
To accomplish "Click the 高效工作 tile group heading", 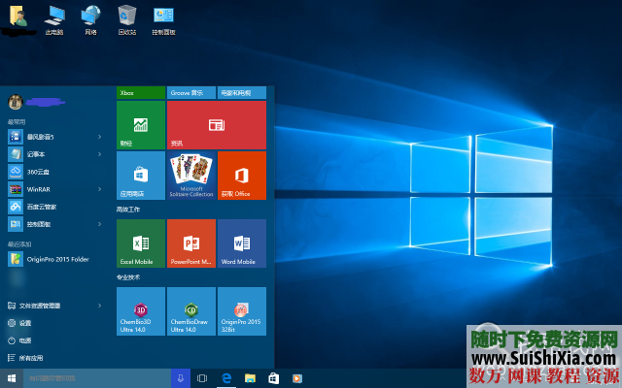I will tap(128, 210).
